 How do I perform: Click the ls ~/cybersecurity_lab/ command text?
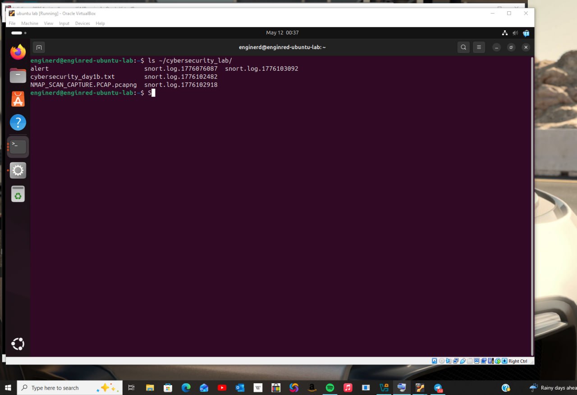(x=190, y=60)
